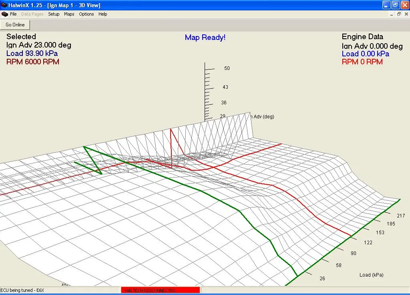Open the File menu
This screenshot has width=410, height=295.
tap(13, 14)
